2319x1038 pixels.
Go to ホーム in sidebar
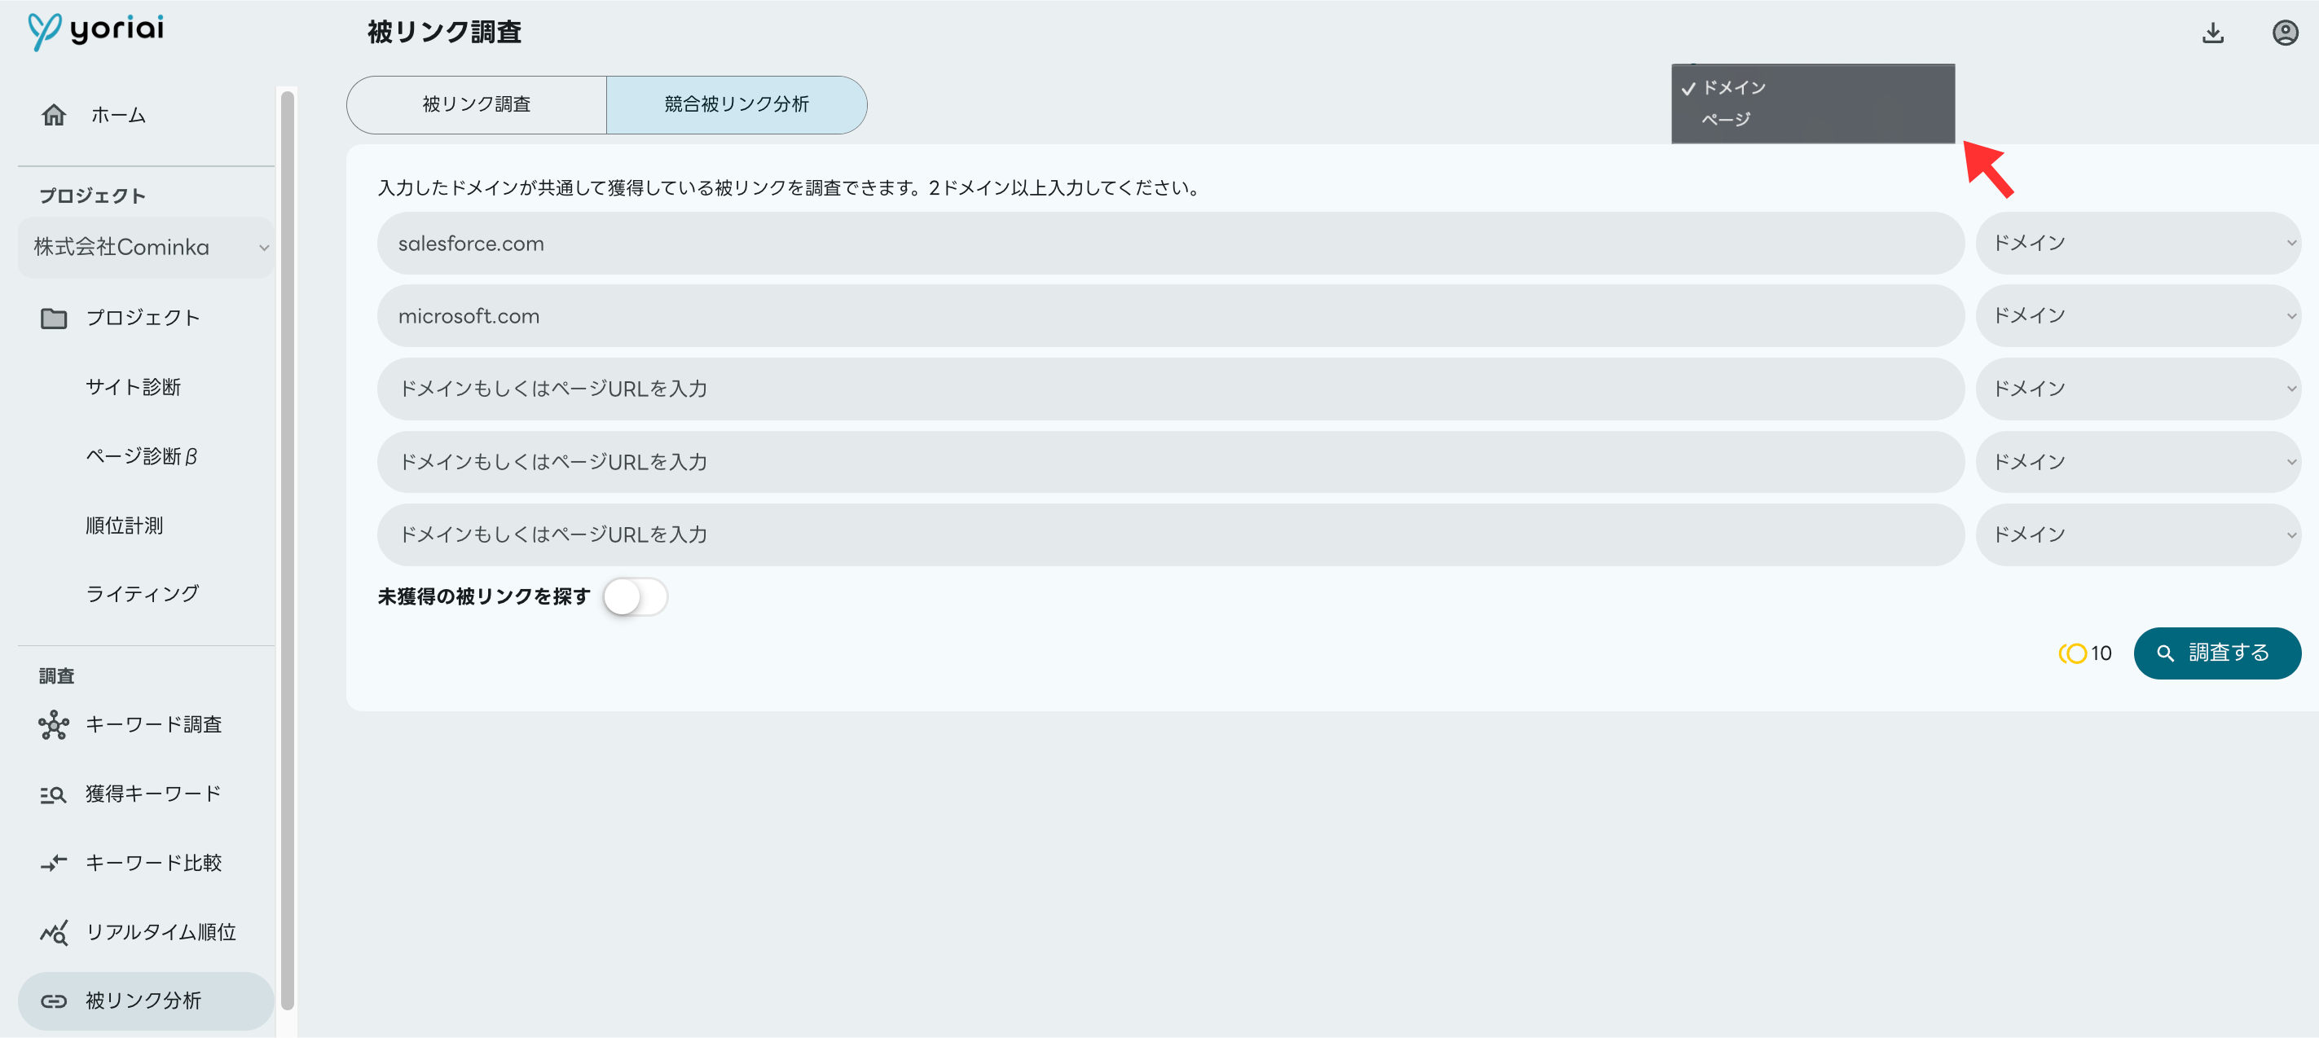[x=118, y=115]
